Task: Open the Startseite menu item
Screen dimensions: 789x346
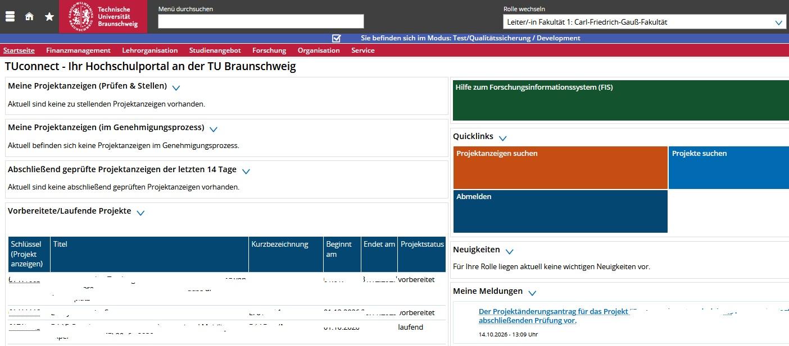Action: tap(19, 50)
